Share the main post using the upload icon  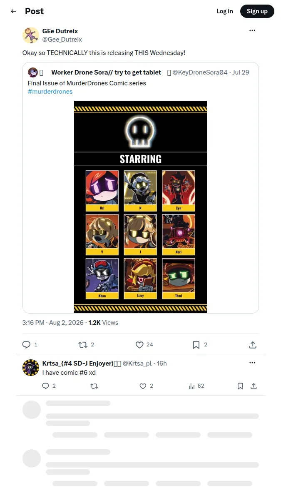(253, 345)
